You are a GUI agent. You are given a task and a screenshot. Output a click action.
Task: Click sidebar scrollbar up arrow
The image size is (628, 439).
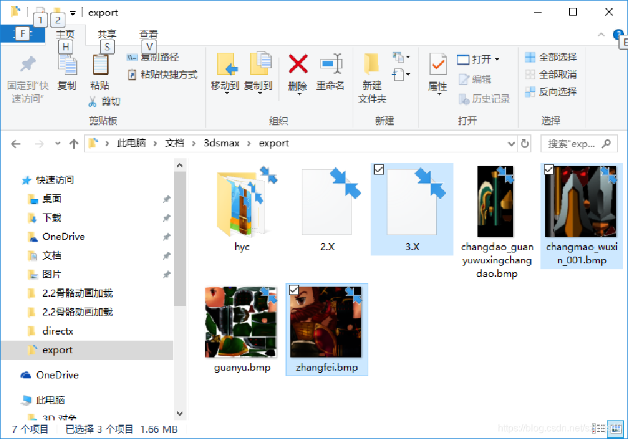coord(180,165)
